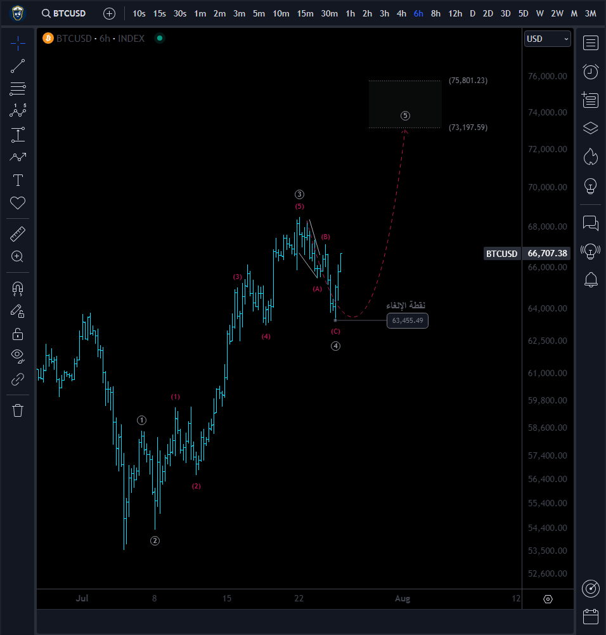
Task: Open the calendar panel
Action: (x=591, y=617)
